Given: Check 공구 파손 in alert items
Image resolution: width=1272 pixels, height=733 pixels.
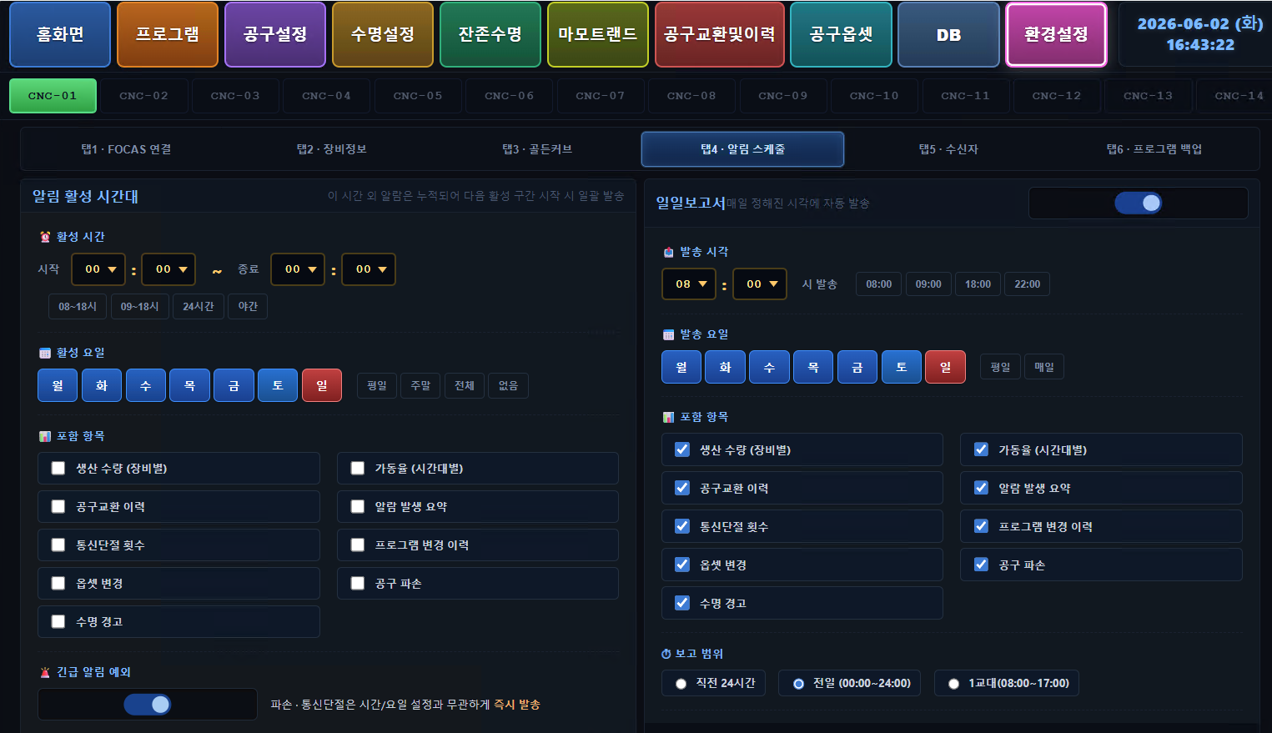Looking at the screenshot, I should [358, 584].
